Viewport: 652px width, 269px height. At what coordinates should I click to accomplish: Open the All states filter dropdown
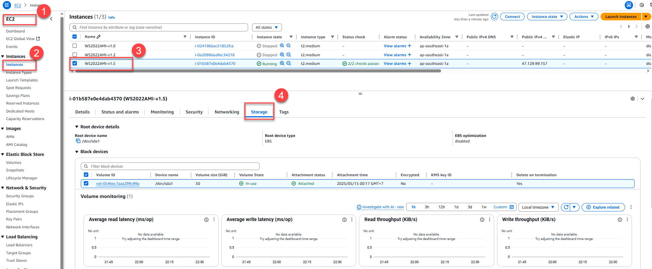[267, 27]
